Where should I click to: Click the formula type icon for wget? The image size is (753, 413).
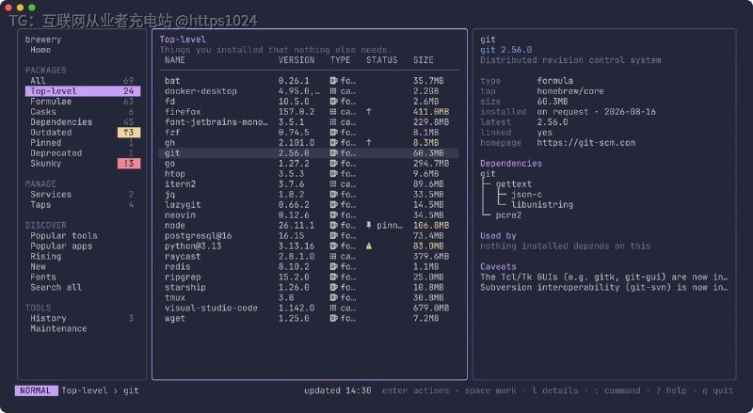[x=334, y=318]
